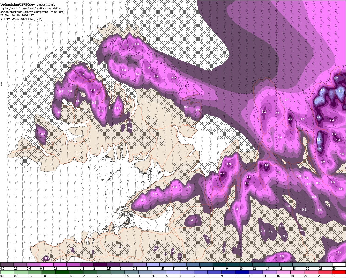Select the IT: Fim. 24. 10. 2024 12Z line
Image resolution: width=346 pixels, height=278 pixels.
[x=17, y=15]
